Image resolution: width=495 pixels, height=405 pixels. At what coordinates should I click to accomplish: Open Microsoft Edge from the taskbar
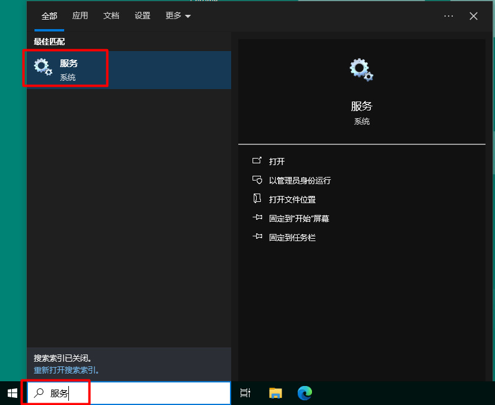coord(305,393)
